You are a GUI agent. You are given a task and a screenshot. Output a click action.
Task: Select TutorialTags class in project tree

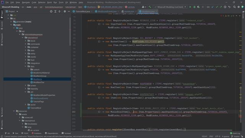(x=38, y=102)
